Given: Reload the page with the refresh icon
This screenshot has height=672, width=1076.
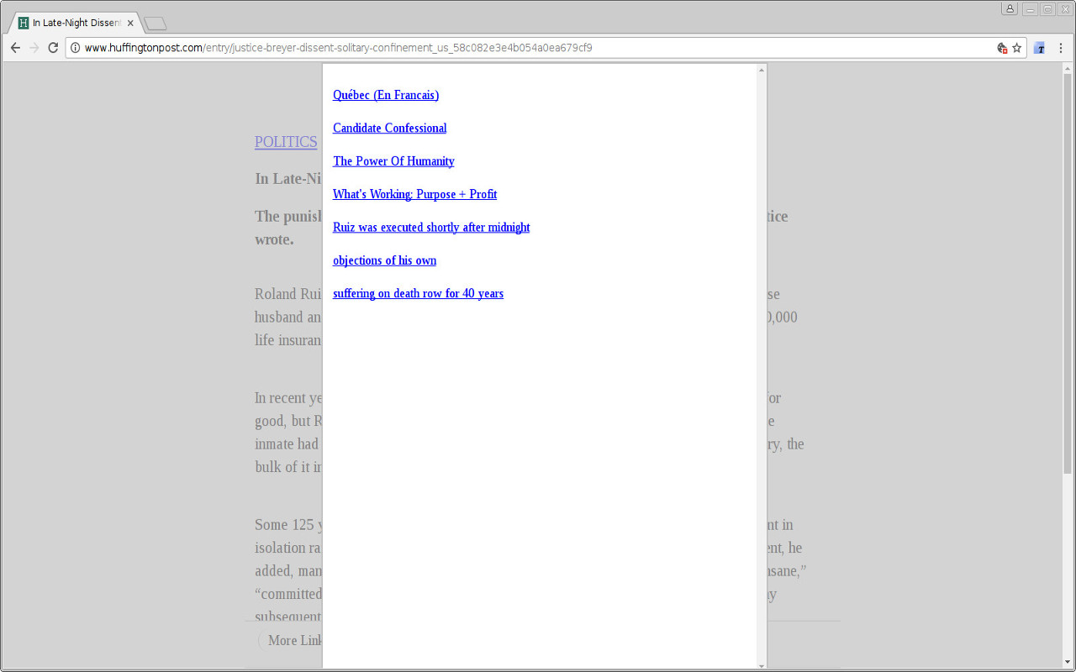Looking at the screenshot, I should 53,48.
